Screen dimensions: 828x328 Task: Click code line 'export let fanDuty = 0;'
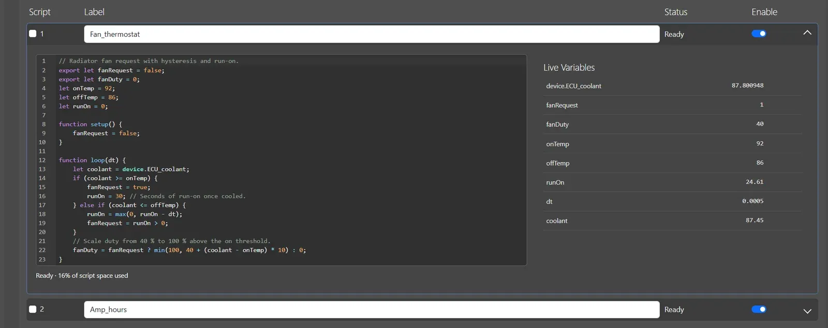pyautogui.click(x=99, y=79)
